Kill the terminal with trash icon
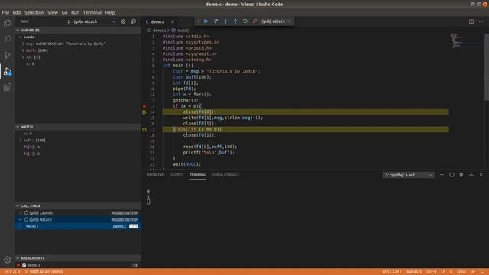This screenshot has height=275, width=489. click(x=461, y=175)
